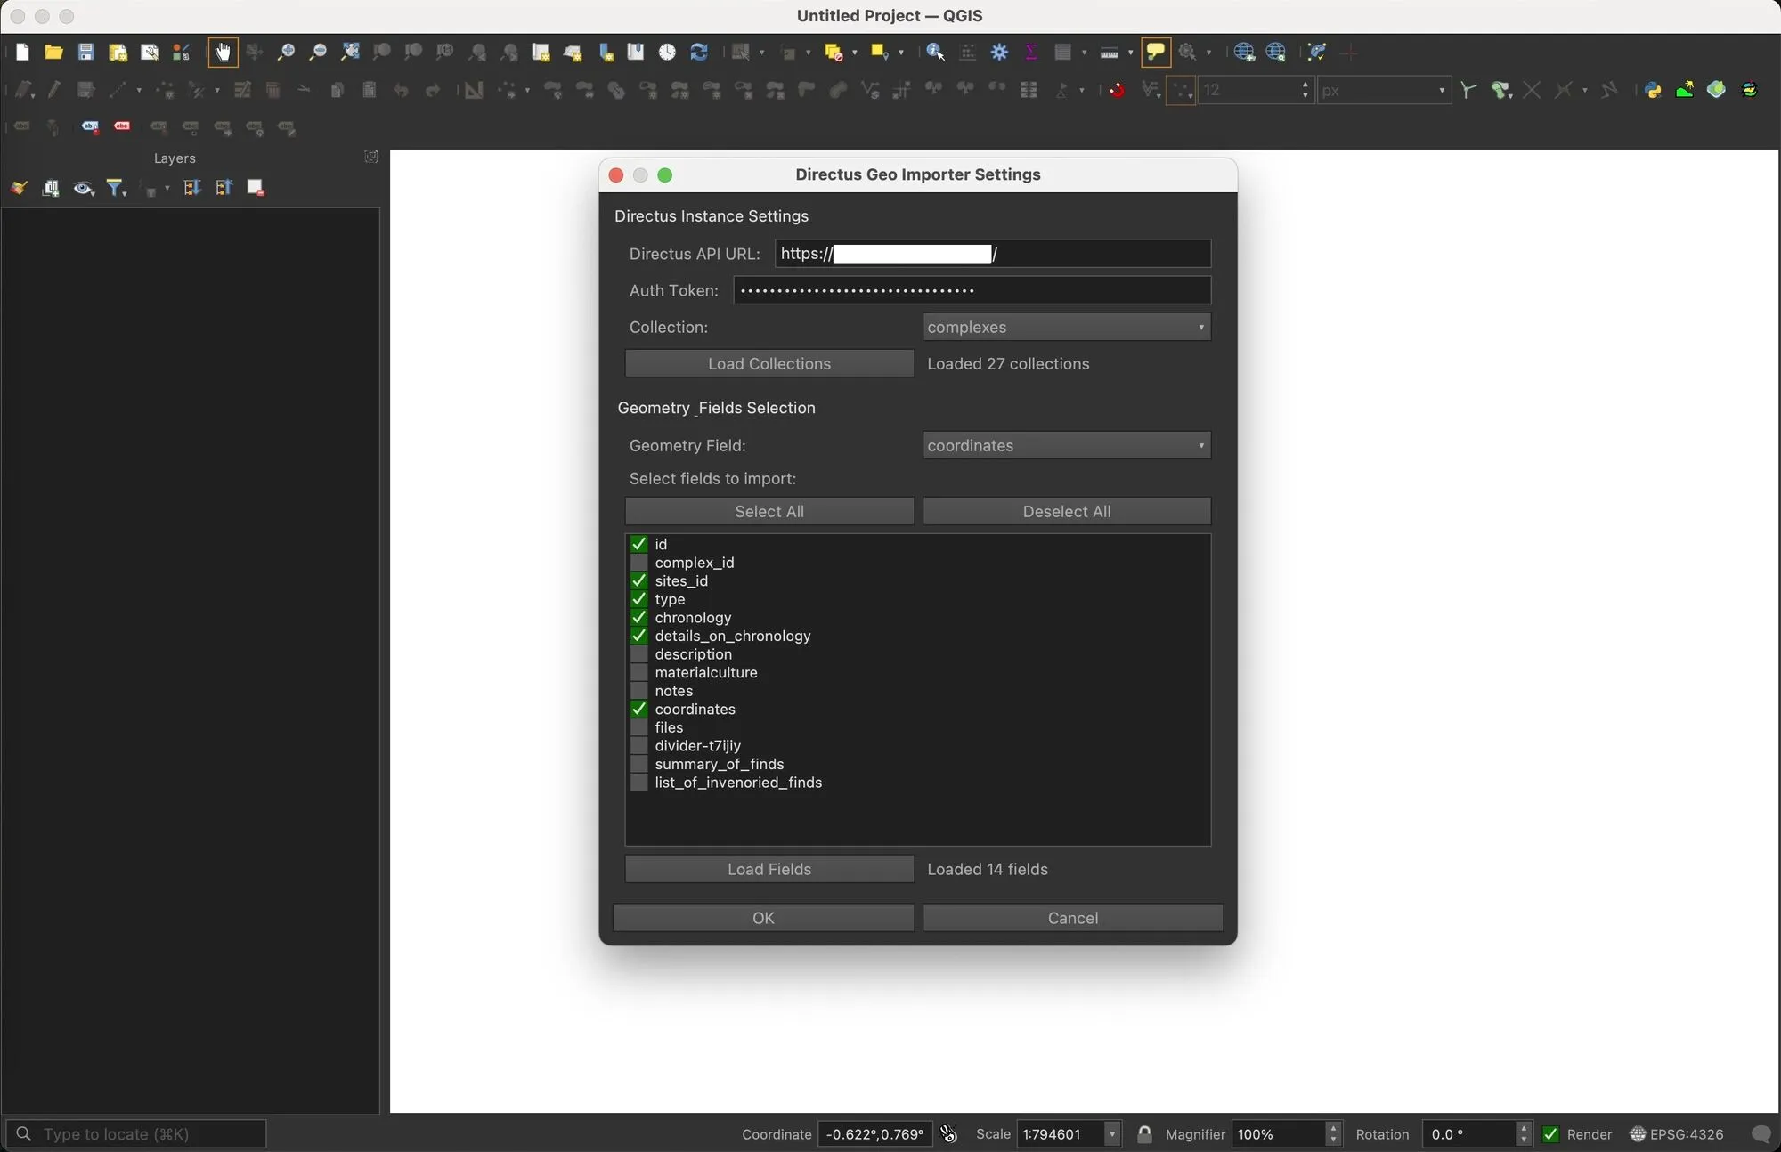Open the Python console
This screenshot has width=1781, height=1152.
coord(1651,90)
